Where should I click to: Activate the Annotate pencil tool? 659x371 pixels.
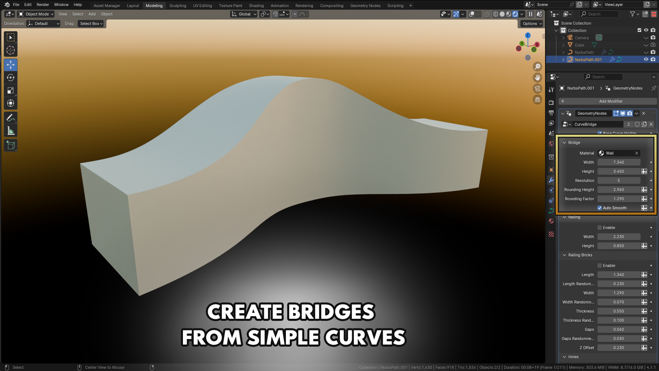pyautogui.click(x=11, y=118)
